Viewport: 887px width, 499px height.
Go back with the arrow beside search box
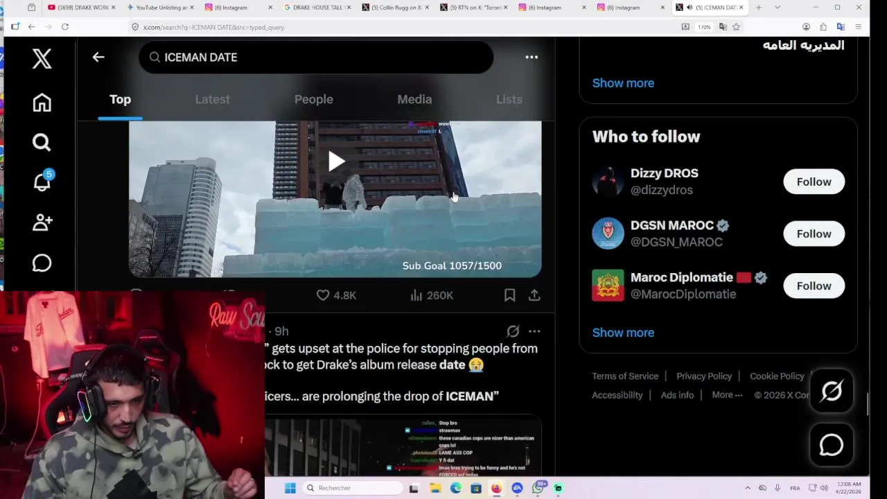98,58
